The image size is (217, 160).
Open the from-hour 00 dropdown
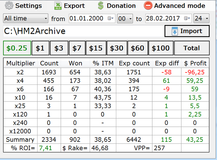(125, 18)
